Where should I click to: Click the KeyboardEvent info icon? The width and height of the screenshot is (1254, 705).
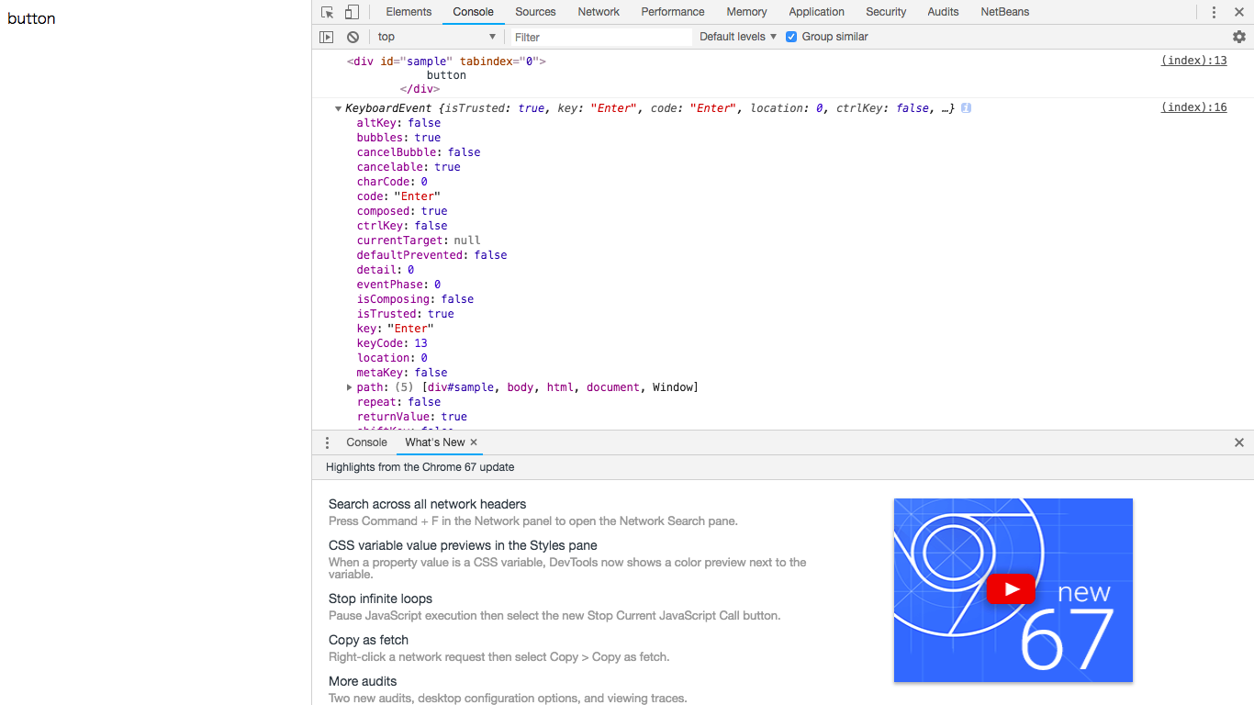pyautogui.click(x=966, y=108)
